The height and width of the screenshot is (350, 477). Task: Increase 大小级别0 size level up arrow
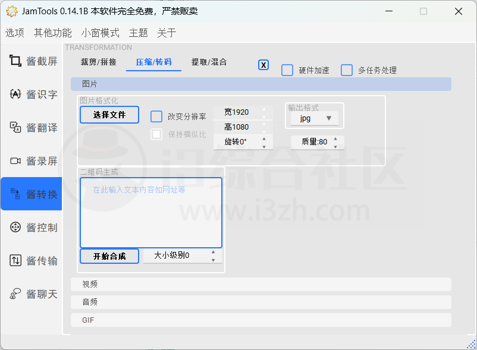coord(214,252)
